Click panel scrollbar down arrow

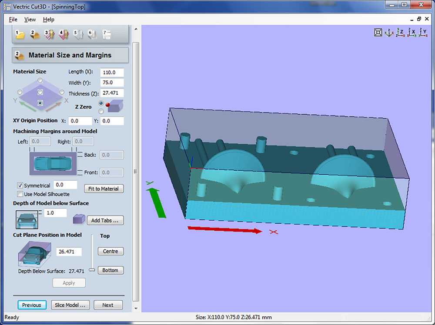(136, 308)
